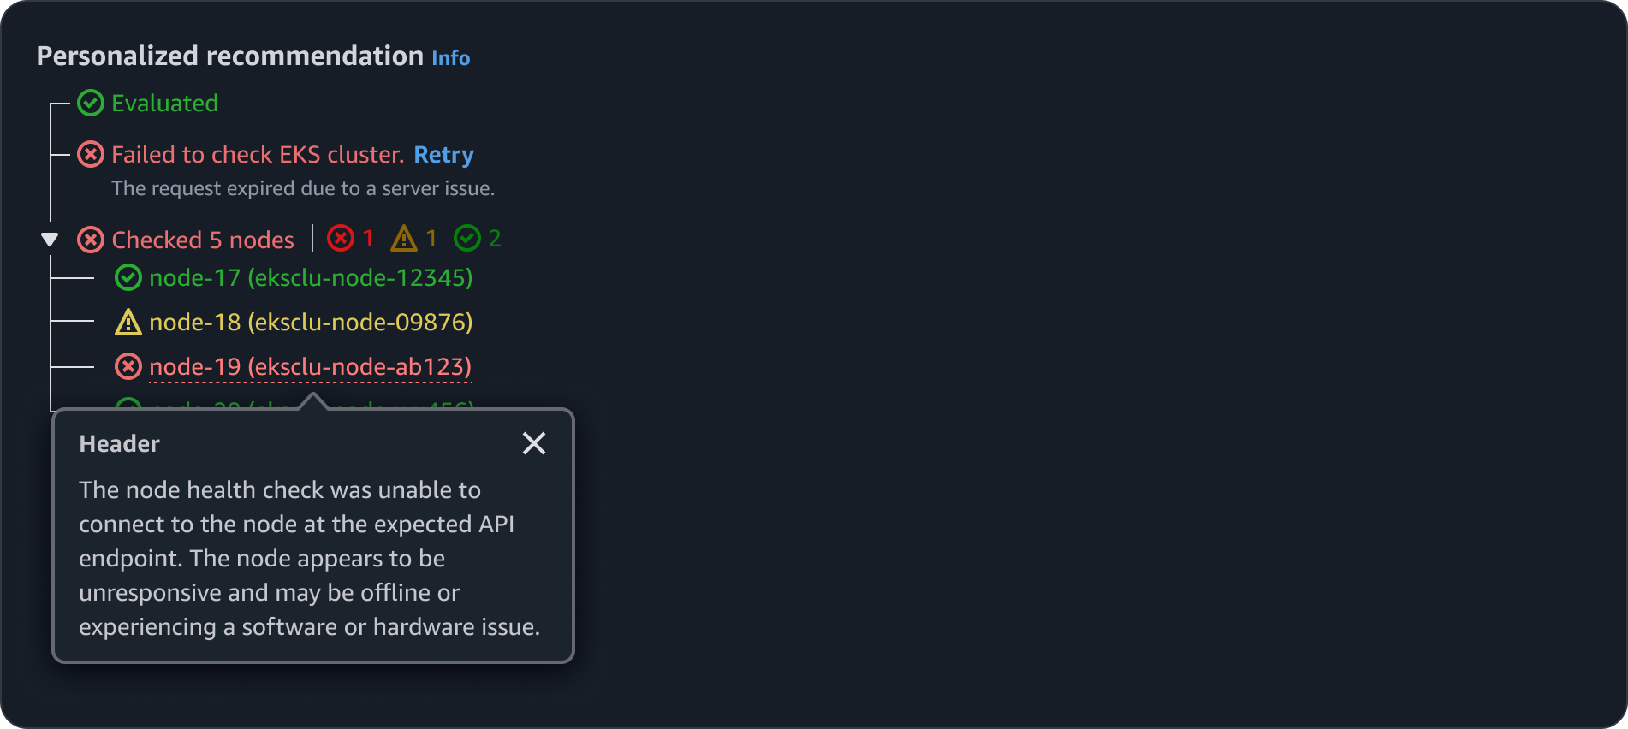Click node-17 green check status icon
Image resolution: width=1628 pixels, height=729 pixels.
tap(128, 278)
